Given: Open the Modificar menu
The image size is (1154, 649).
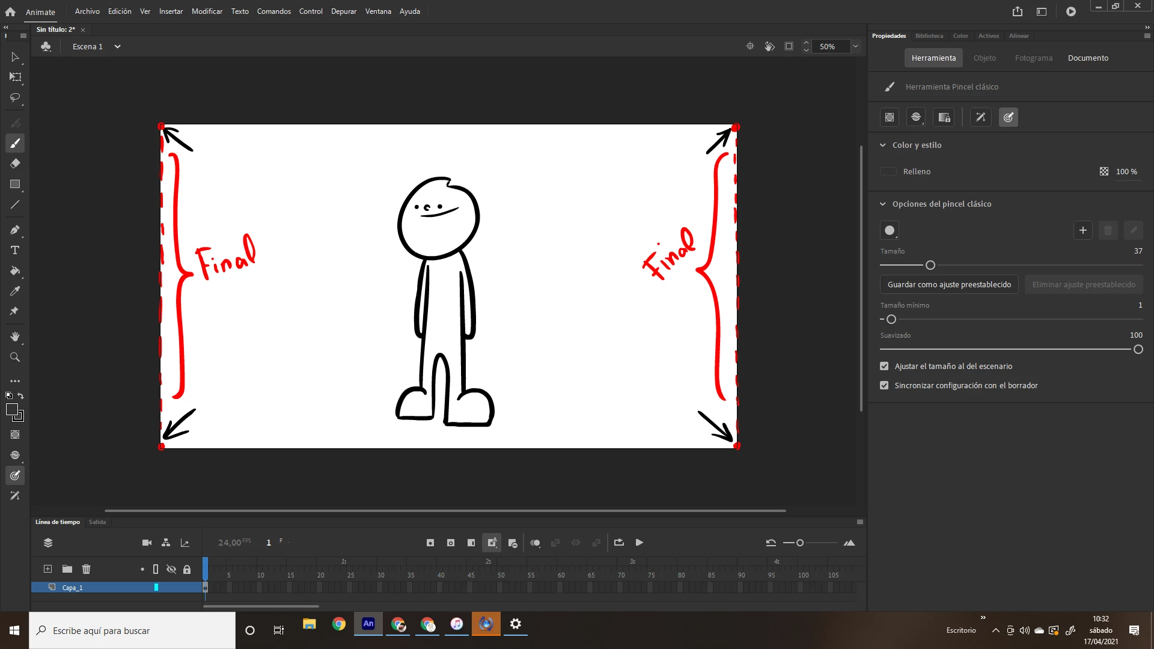Looking at the screenshot, I should tap(207, 11).
